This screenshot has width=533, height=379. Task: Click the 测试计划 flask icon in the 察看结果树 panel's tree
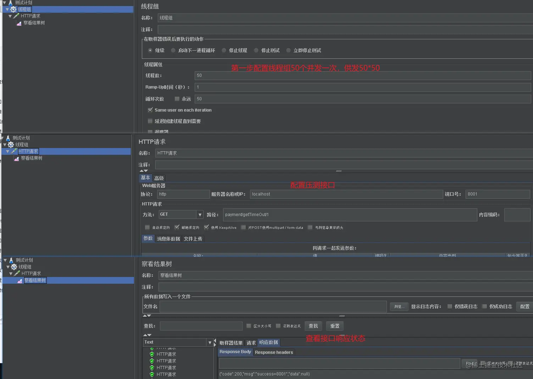tap(11, 260)
